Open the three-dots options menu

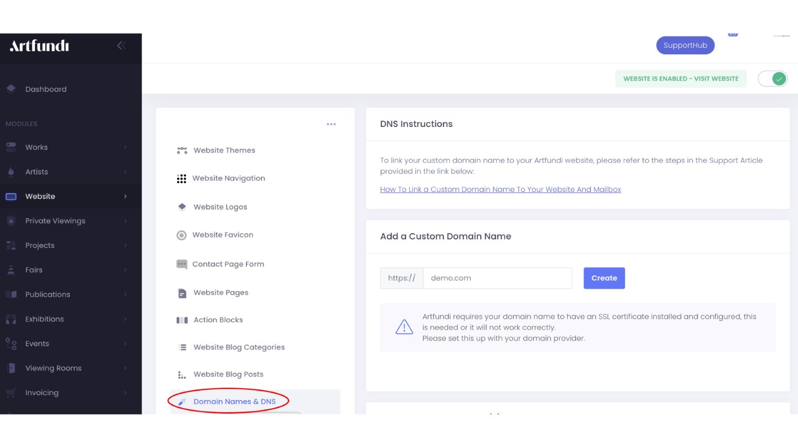(331, 124)
